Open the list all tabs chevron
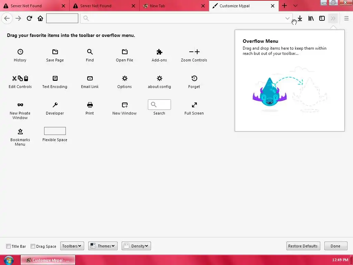This screenshot has height=265, width=353. (x=295, y=6)
